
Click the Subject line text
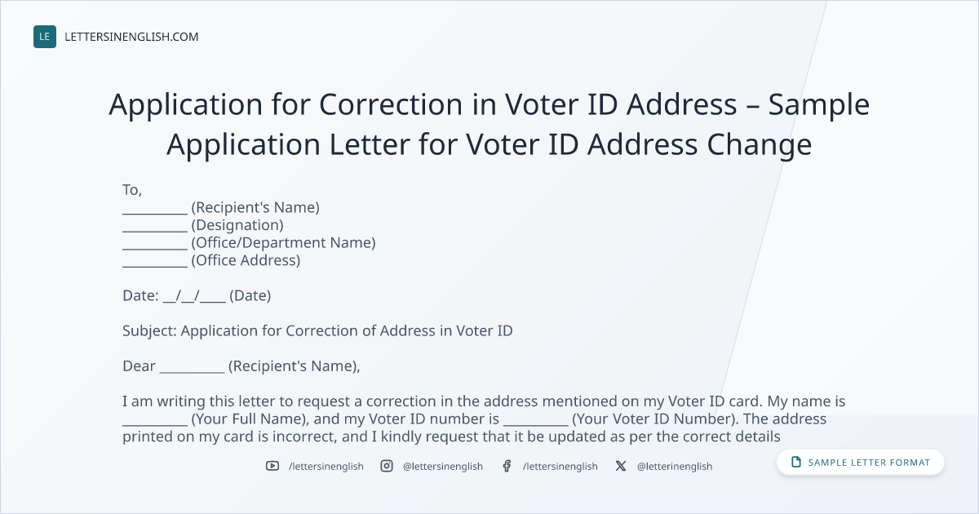pos(317,330)
